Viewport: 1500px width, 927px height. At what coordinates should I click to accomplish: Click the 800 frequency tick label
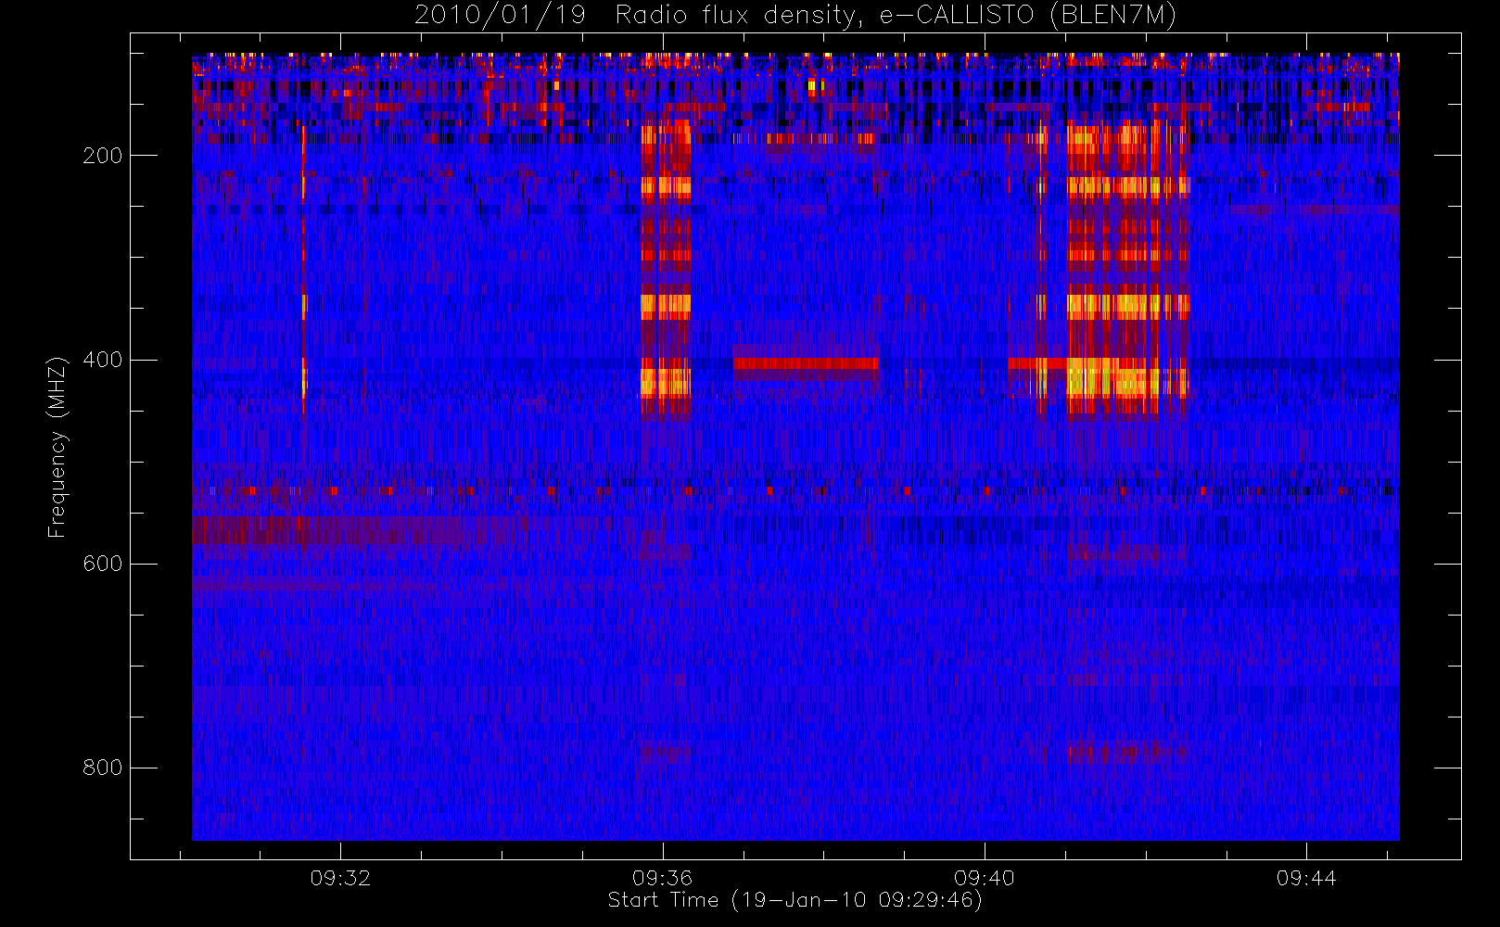click(102, 768)
